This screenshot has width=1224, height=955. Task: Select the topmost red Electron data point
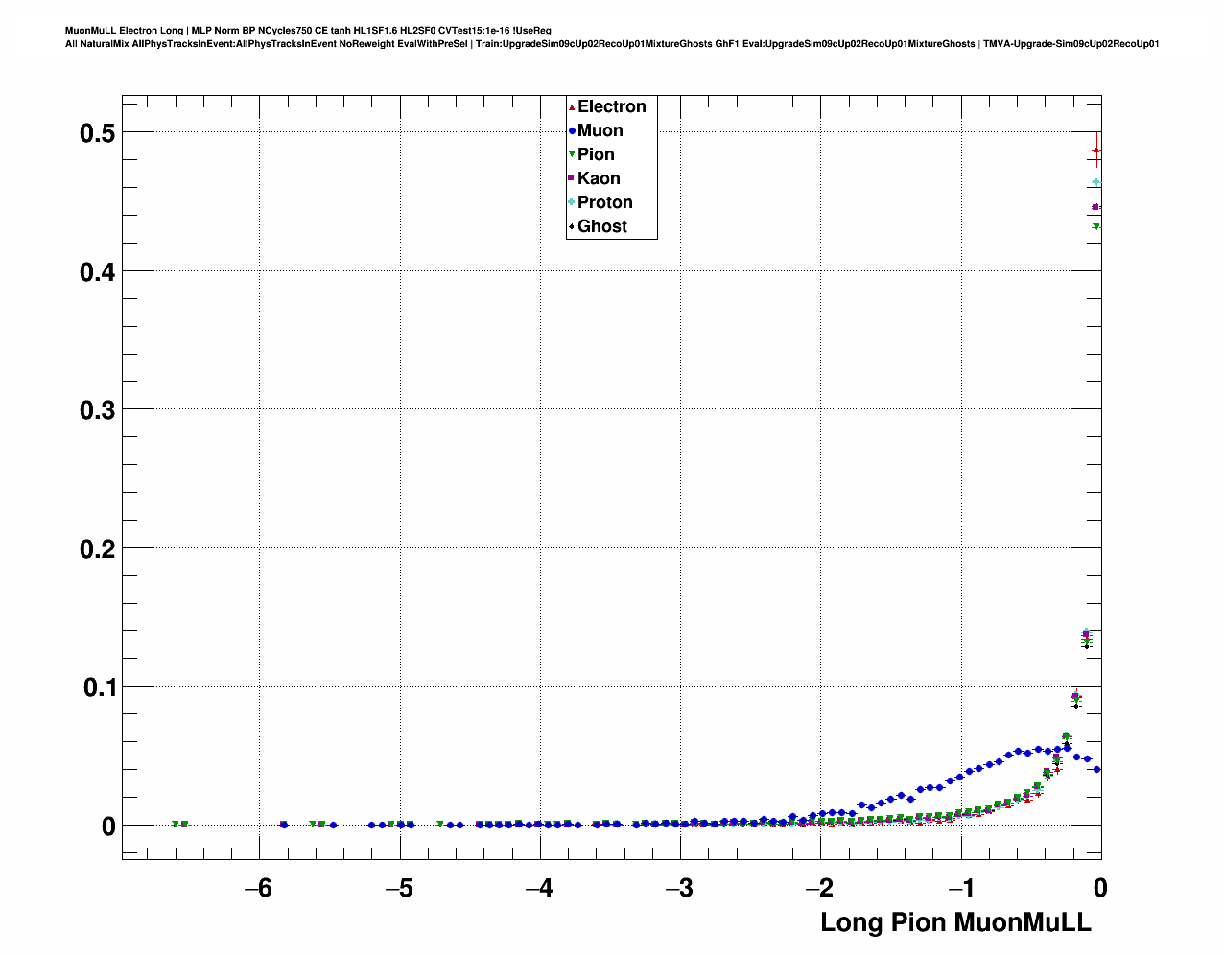(1096, 151)
